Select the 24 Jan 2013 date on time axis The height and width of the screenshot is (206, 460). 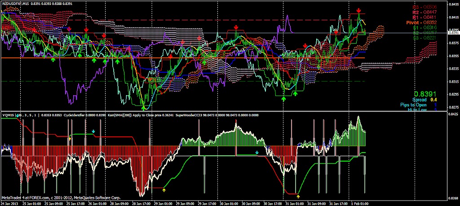point(10,203)
